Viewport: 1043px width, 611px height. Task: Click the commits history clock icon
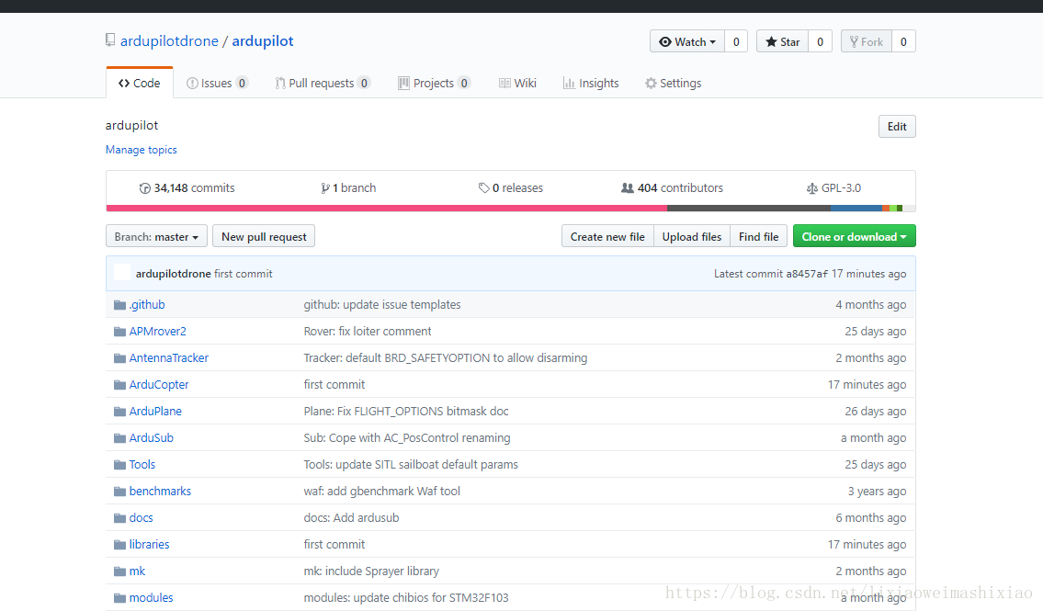pyautogui.click(x=144, y=188)
